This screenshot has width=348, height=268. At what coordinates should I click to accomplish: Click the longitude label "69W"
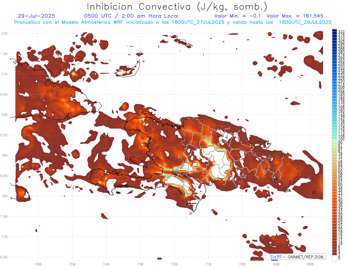coord(276,264)
